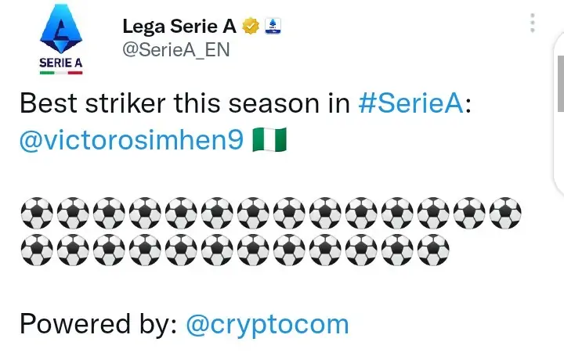
Task: Click the Nigerian flag emoji
Action: 270,142
